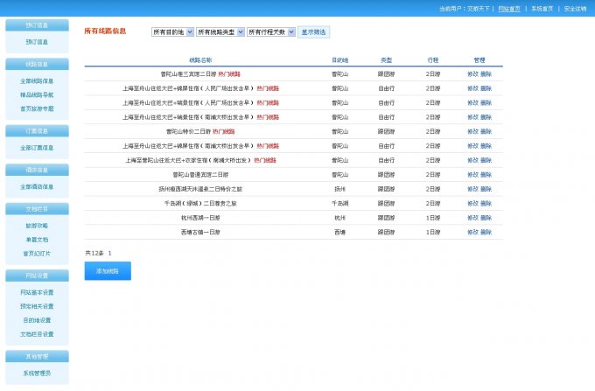Open the 网站首页 link in the top bar
Screen dimensions: 595x391
click(x=509, y=9)
